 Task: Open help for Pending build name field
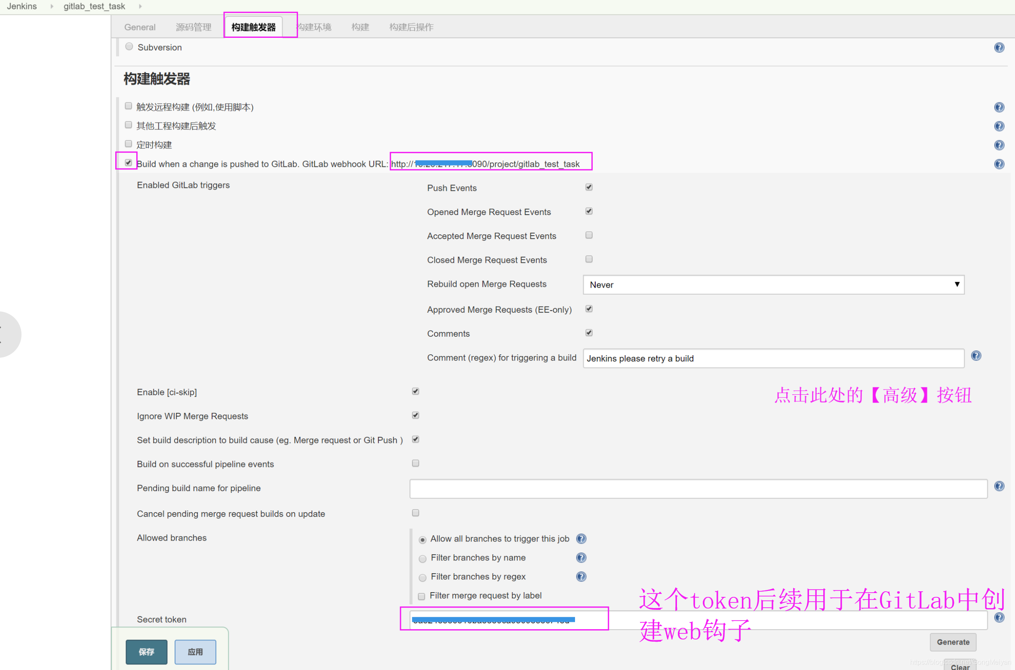[x=999, y=486]
